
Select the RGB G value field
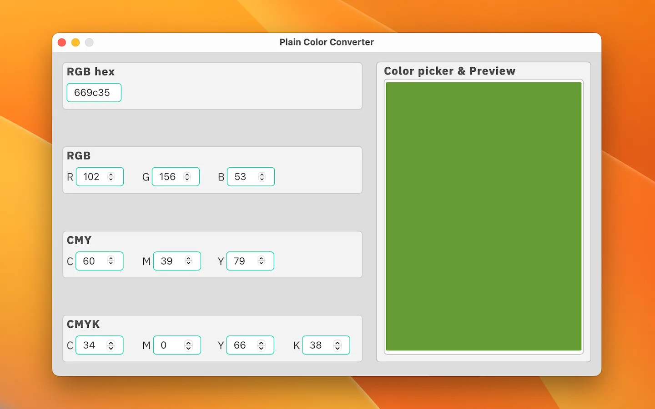pos(176,177)
